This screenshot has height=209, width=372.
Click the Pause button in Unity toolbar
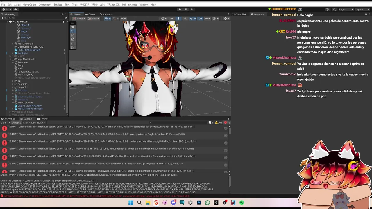coord(186,9)
